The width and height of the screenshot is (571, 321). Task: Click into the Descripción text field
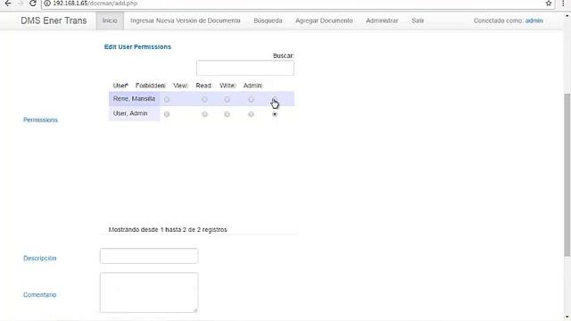pyautogui.click(x=149, y=256)
